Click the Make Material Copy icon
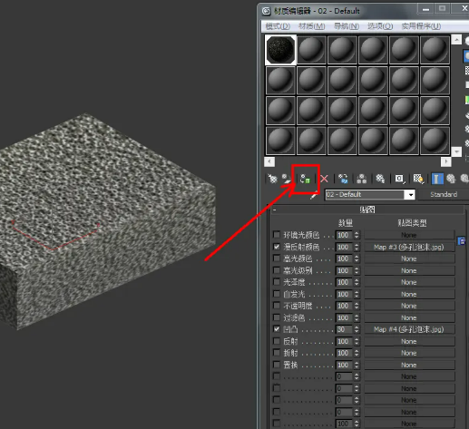Viewport: 469px width, 429px height. coord(343,179)
